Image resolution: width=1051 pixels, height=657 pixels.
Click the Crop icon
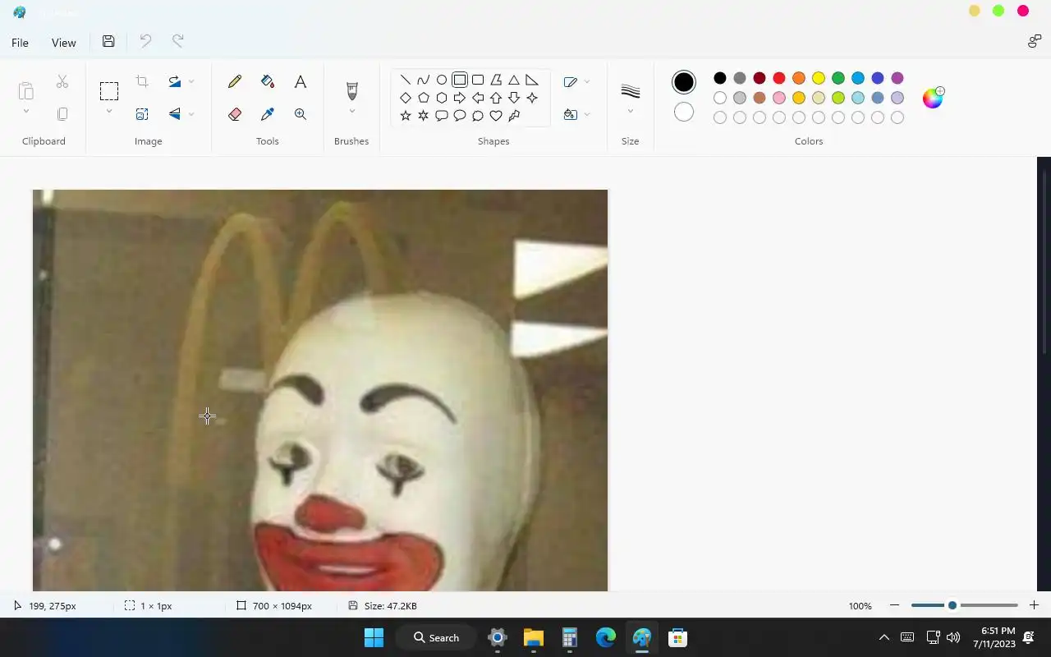(x=142, y=81)
